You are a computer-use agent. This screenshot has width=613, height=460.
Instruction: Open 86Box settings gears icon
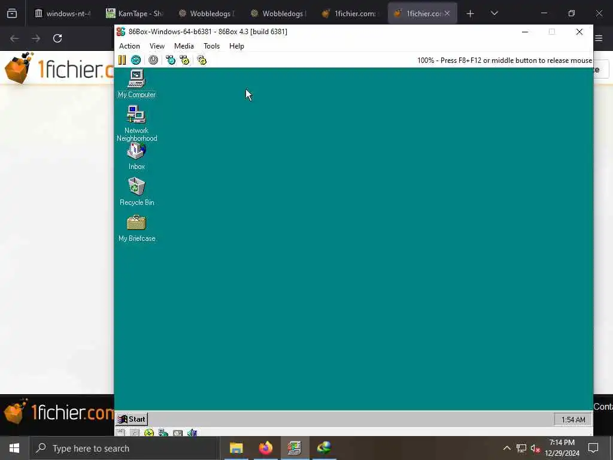pyautogui.click(x=202, y=60)
